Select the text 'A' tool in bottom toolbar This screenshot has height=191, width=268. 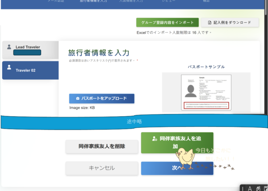pyautogui.click(x=250, y=188)
